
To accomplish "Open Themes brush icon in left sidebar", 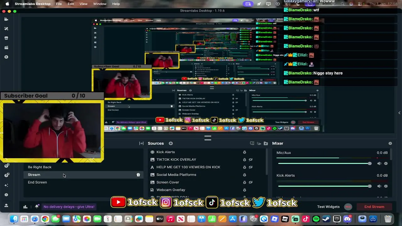I will point(6,29).
